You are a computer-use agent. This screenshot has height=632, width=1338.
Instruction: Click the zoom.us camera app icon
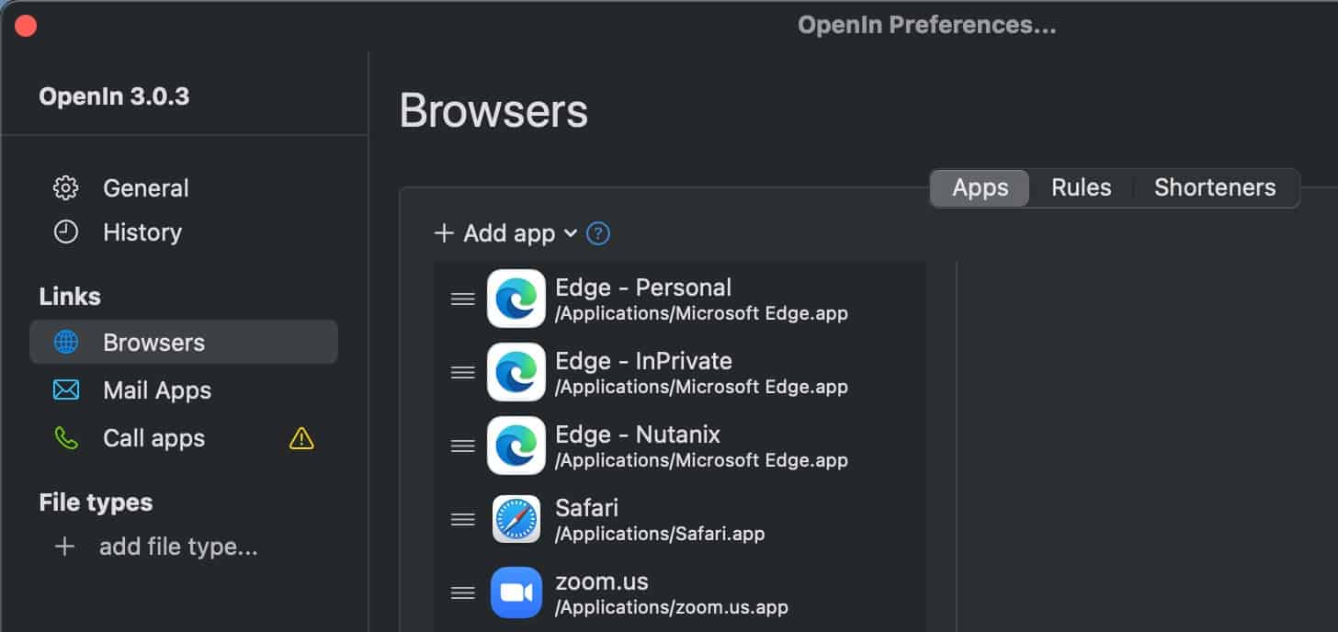(x=516, y=592)
